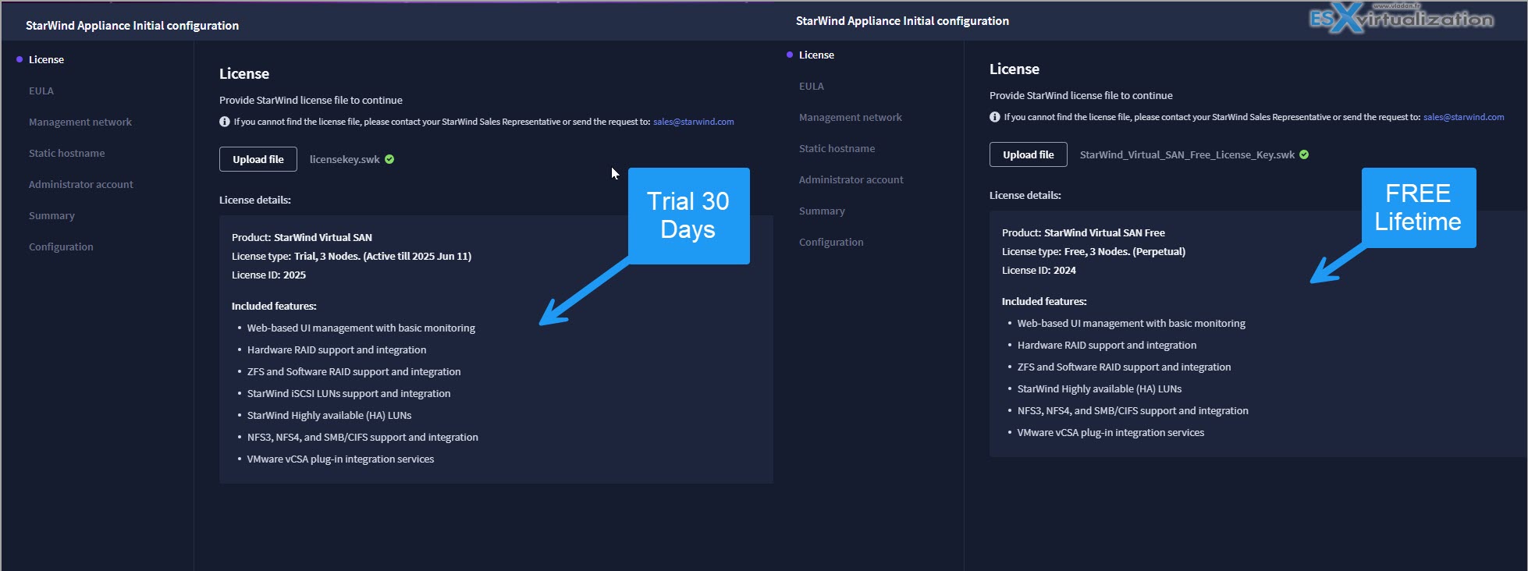This screenshot has width=1528, height=571.
Task: Open Administrator account step in left sidebar
Action: click(x=81, y=184)
